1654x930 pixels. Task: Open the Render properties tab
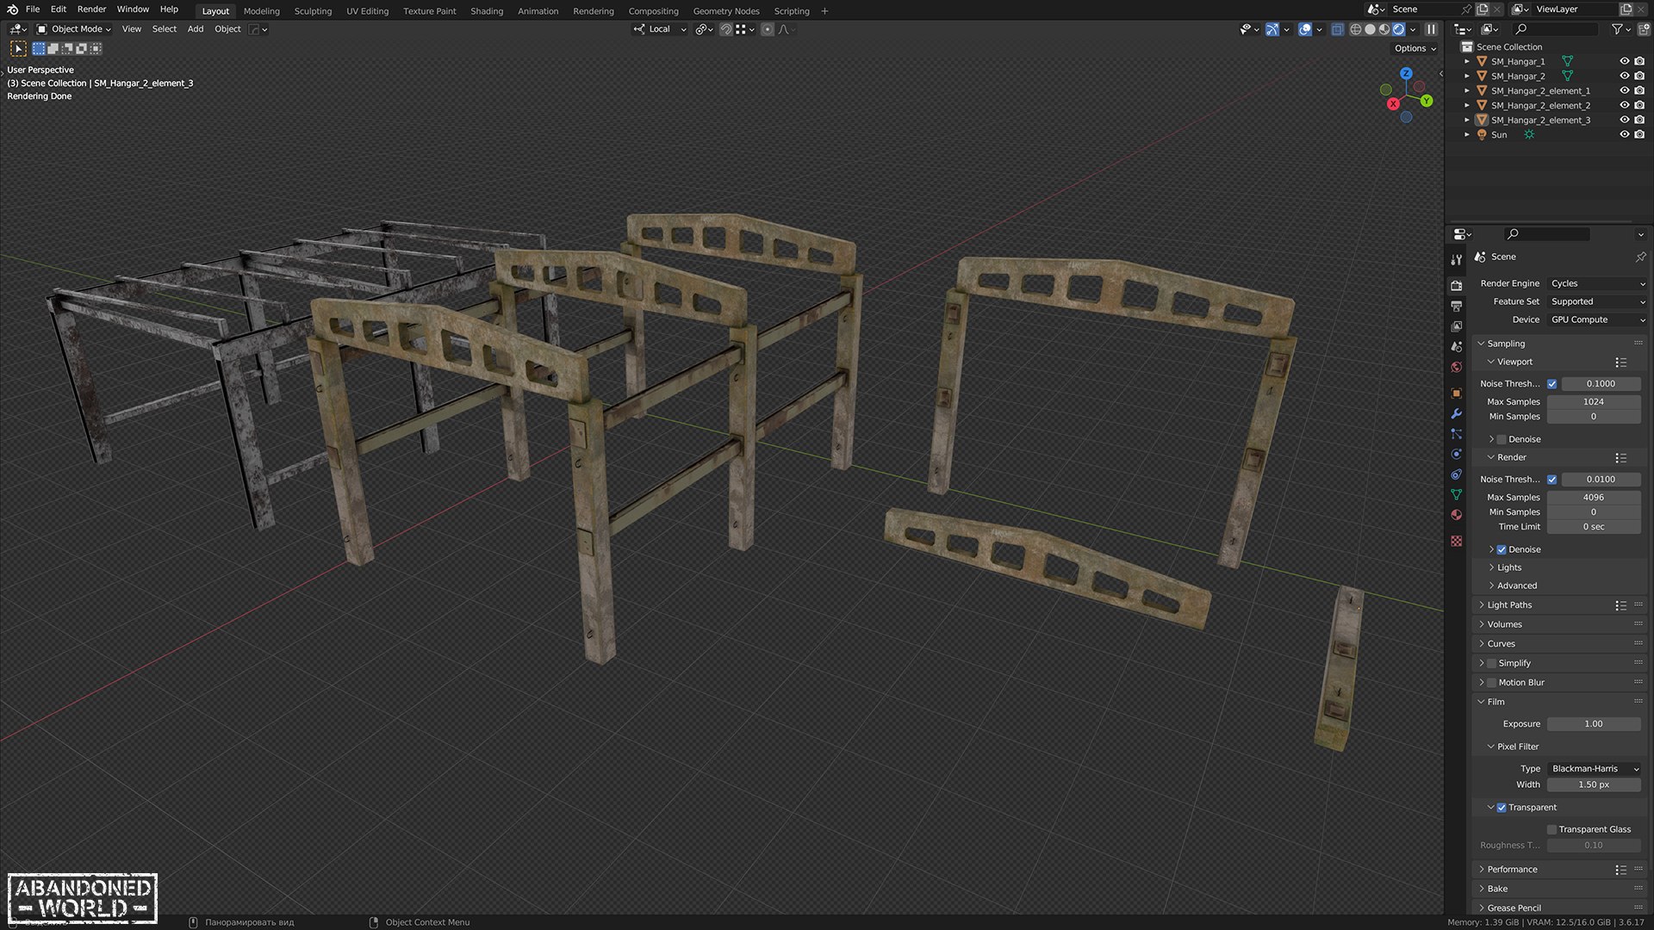pyautogui.click(x=1456, y=285)
